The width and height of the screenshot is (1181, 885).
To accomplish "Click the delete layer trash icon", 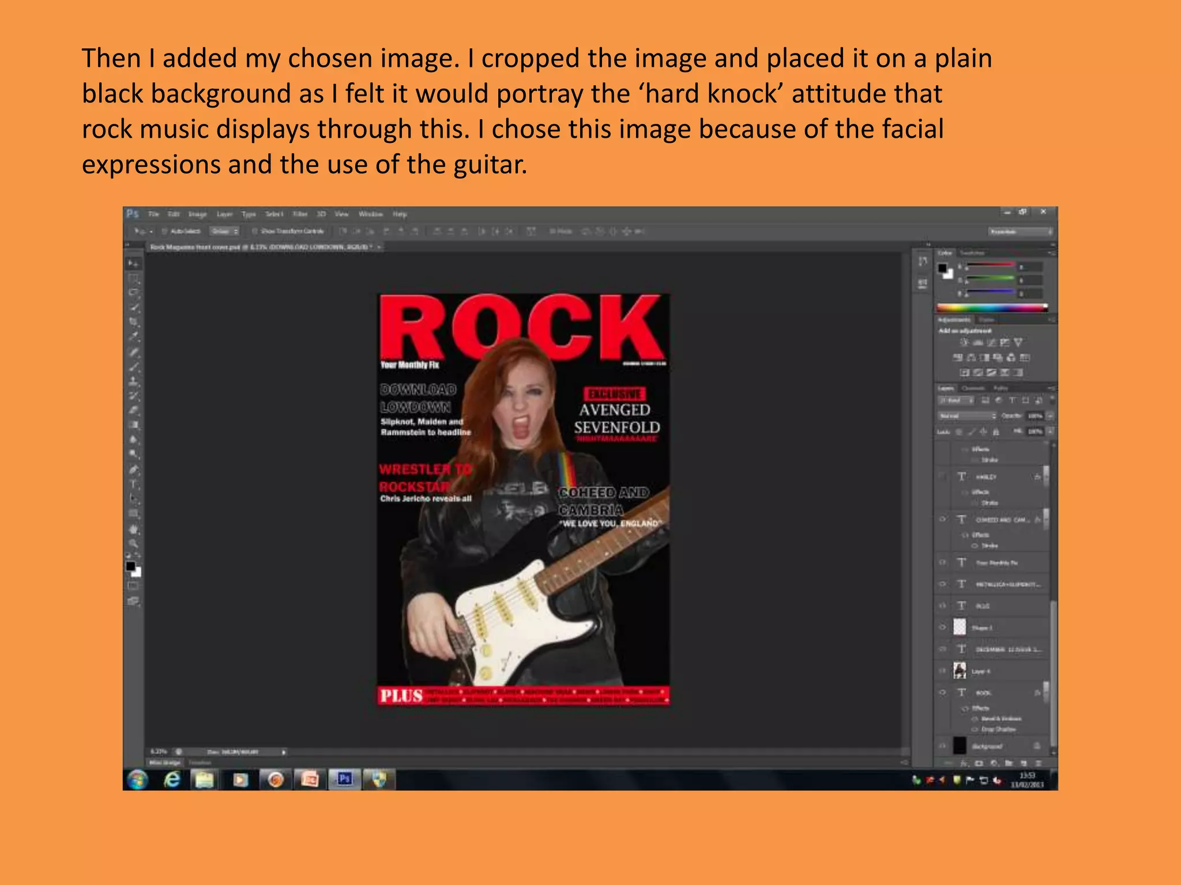I will point(1039,763).
